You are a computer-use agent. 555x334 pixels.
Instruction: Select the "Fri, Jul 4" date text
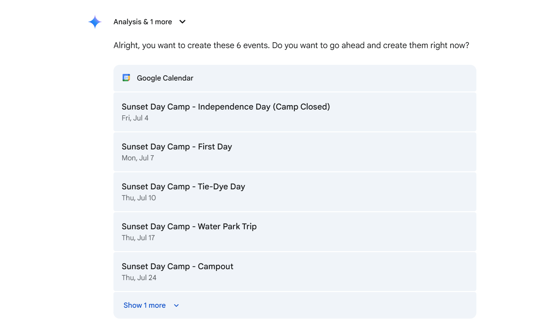click(135, 118)
